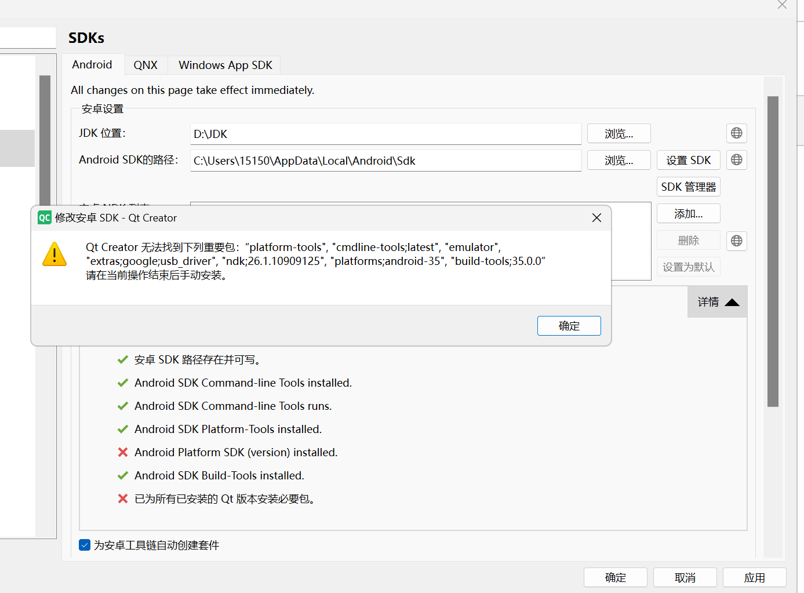Close the 修改安卓 SDK dialog
Image resolution: width=804 pixels, height=593 pixels.
596,218
